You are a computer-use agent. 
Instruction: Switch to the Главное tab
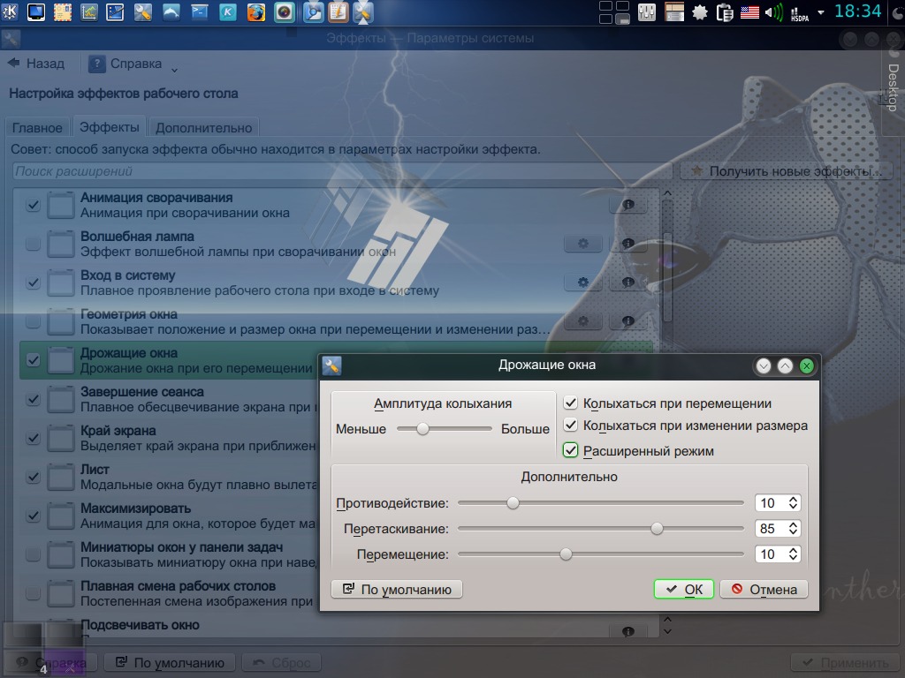[37, 127]
